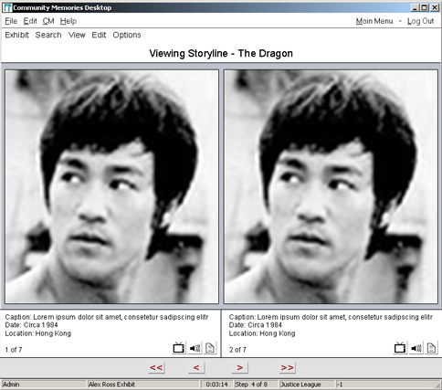Open the File menu
The width and height of the screenshot is (442, 390).
(x=11, y=21)
